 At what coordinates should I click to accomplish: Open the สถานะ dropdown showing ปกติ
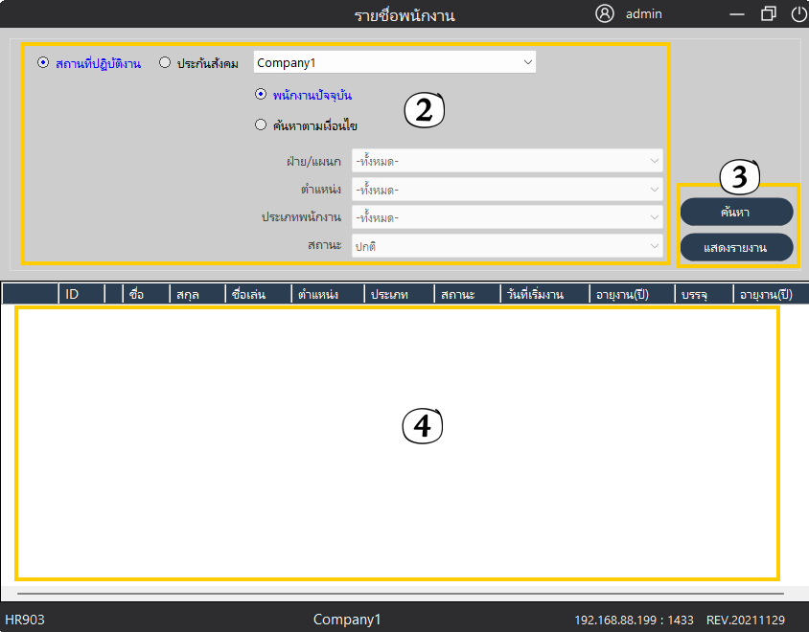click(507, 246)
